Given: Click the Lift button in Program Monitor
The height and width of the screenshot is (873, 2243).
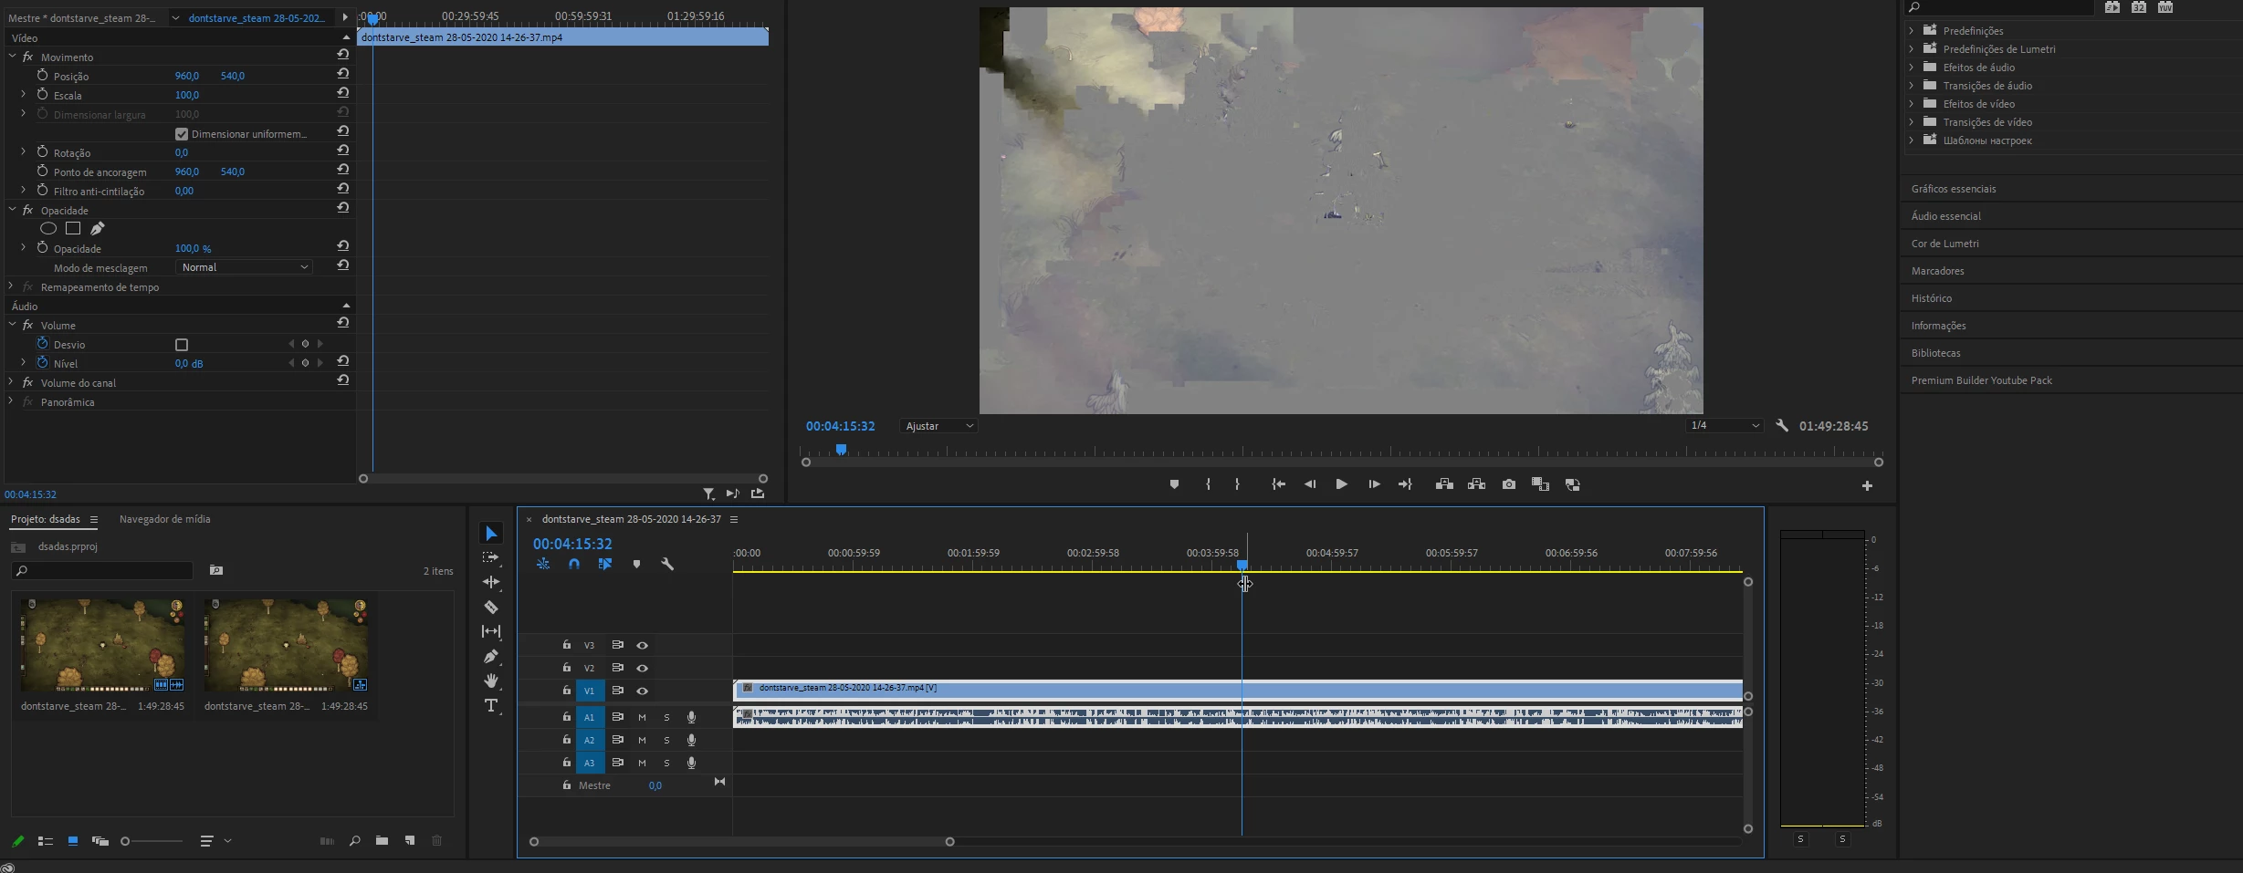Looking at the screenshot, I should pyautogui.click(x=1444, y=484).
